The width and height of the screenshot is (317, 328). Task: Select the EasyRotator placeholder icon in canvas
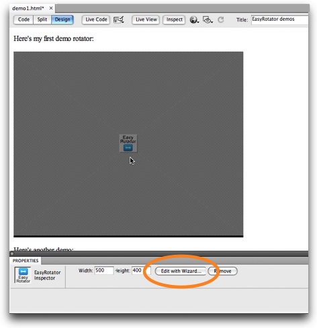(128, 143)
